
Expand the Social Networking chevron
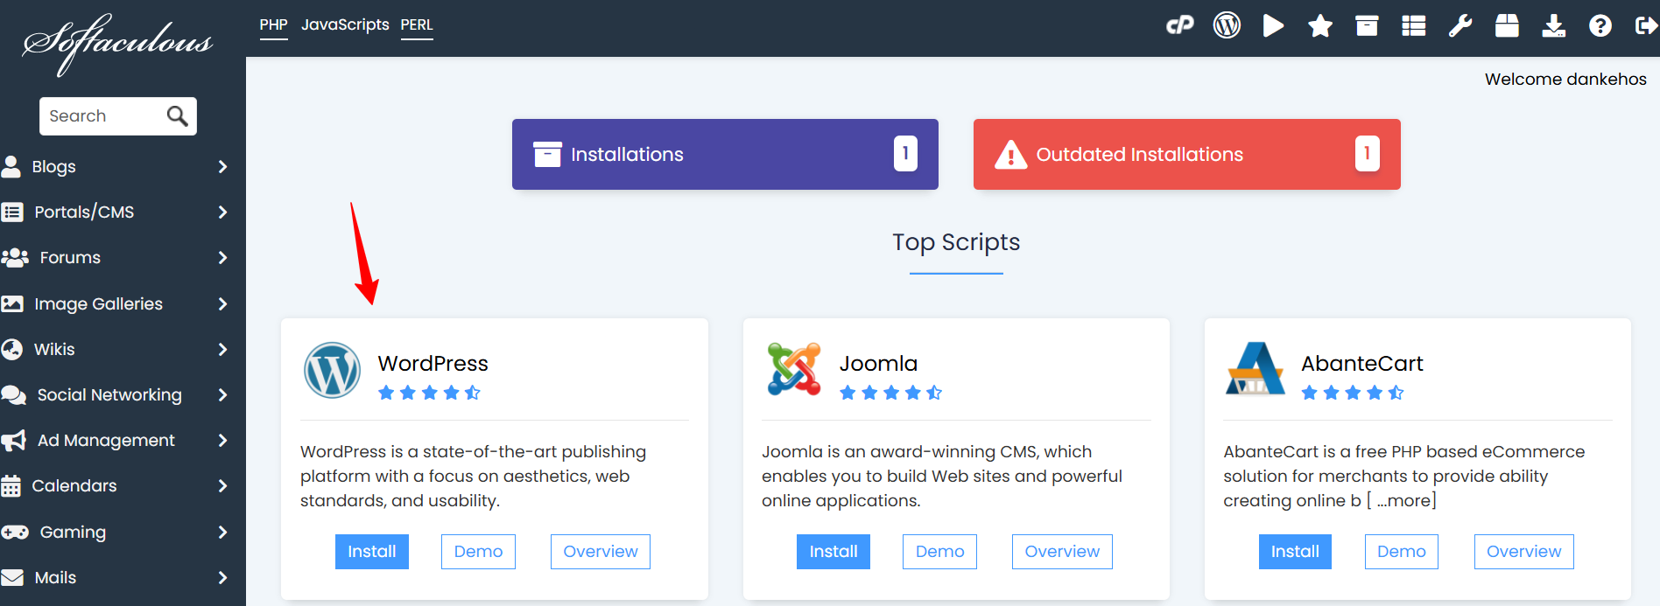click(222, 394)
